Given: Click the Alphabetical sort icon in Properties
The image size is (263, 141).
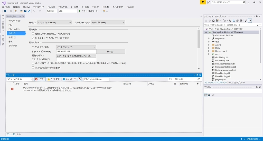Looking at the screenshot, I should pyautogui.click(x=209, y=95).
